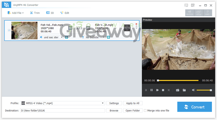The width and height of the screenshot is (217, 120).
Task: Open the feedback chat icon in title bar
Action: [186, 5]
